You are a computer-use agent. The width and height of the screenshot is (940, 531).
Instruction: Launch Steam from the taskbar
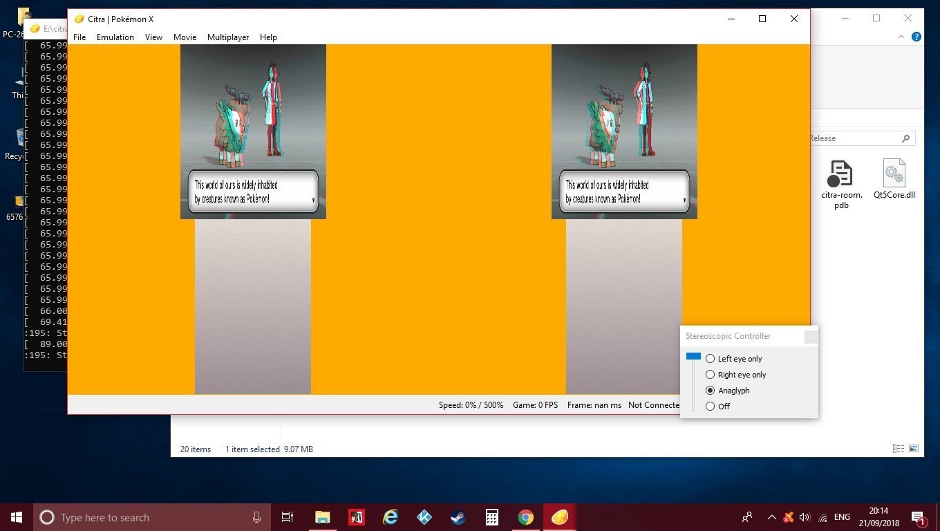[x=458, y=517]
